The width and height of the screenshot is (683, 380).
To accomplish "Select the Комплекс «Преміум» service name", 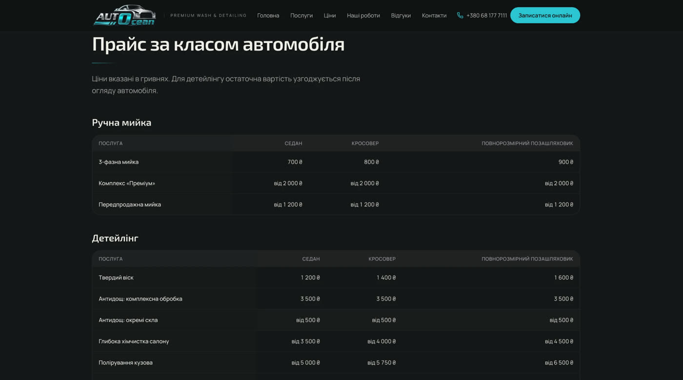I will click(127, 183).
